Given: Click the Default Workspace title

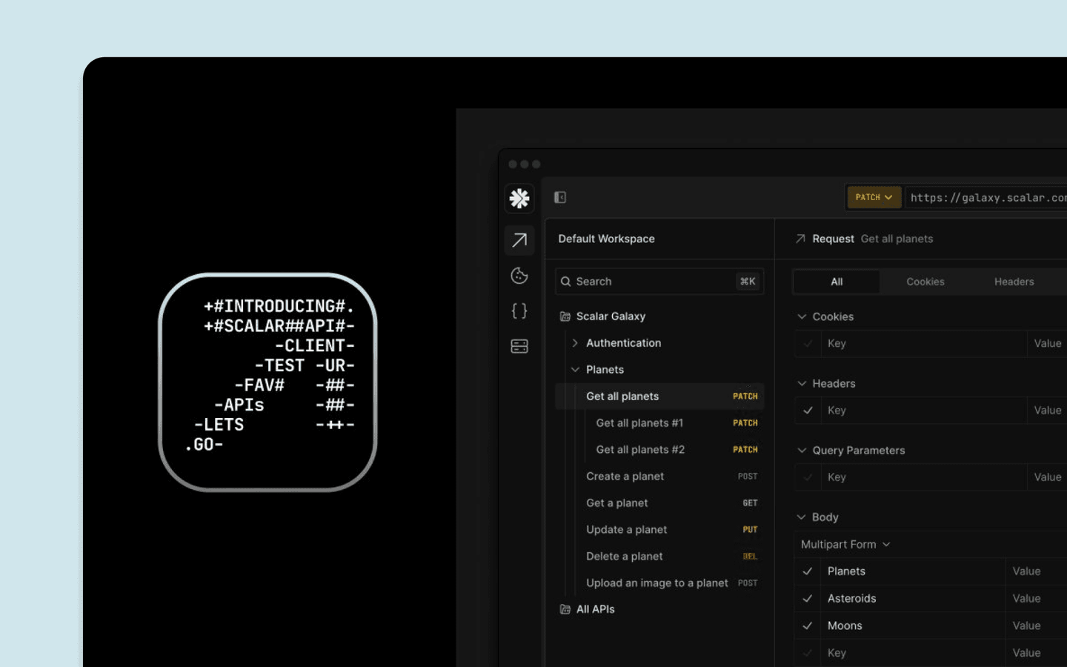Looking at the screenshot, I should click(x=606, y=239).
